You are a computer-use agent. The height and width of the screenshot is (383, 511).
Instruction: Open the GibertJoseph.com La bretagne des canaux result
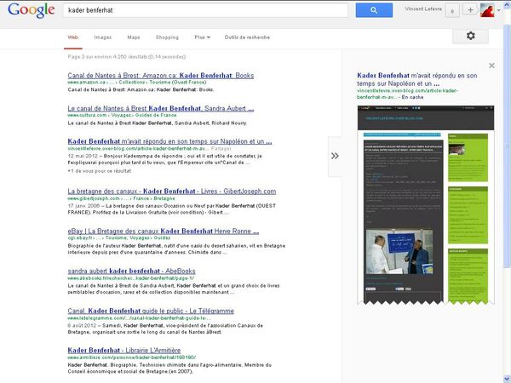point(172,191)
